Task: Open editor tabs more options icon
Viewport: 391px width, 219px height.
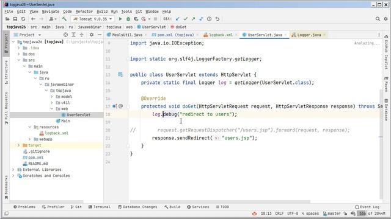Action: click(x=379, y=35)
